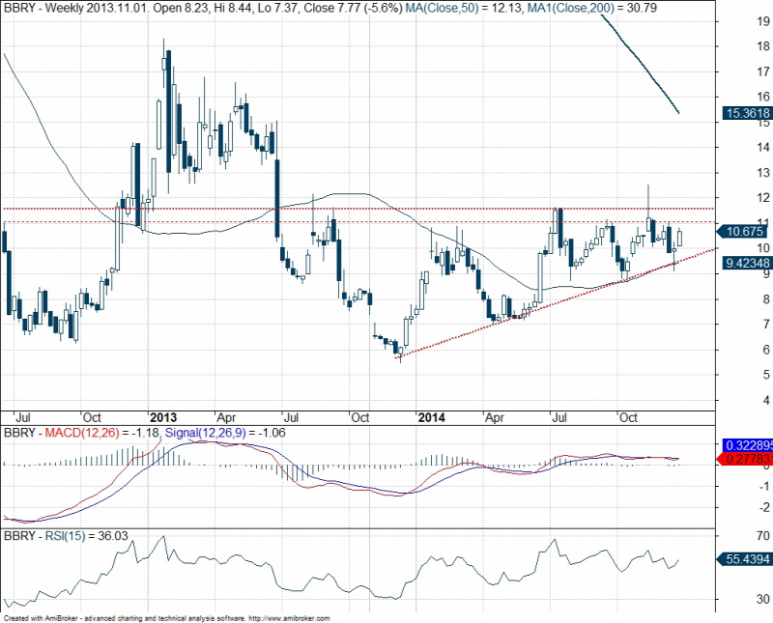Click the 2013 year label on time axis
This screenshot has height=623, width=773.
point(163,418)
